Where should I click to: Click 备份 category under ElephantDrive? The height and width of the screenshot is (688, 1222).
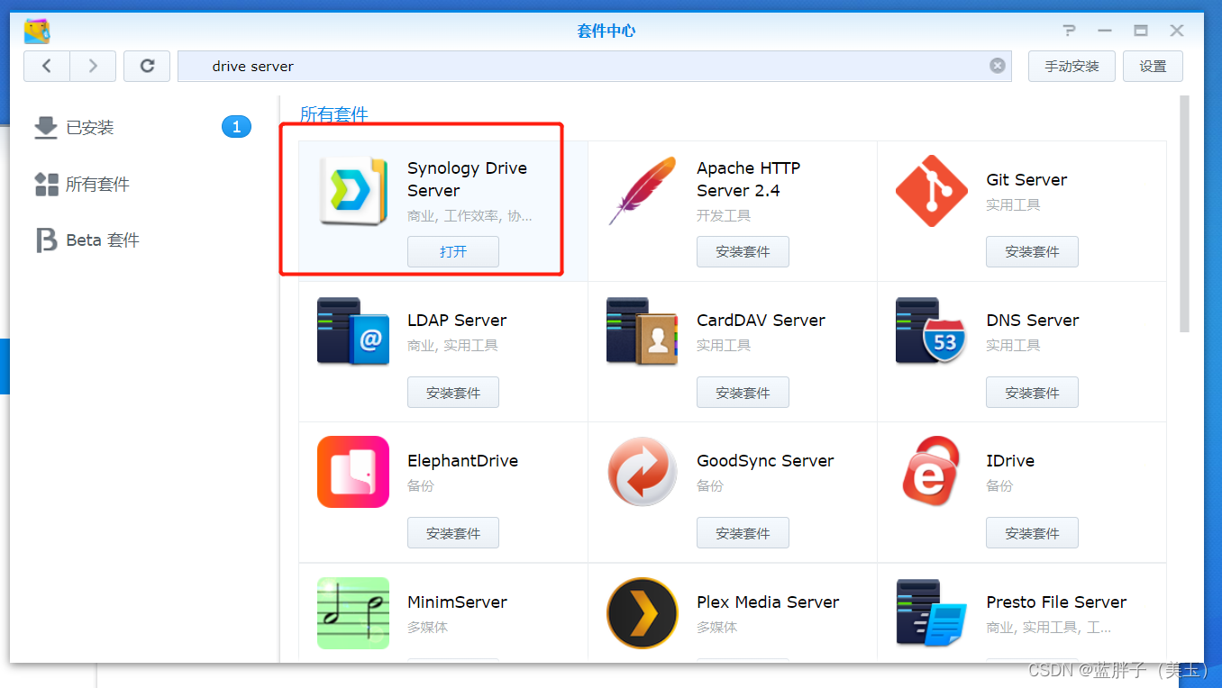point(421,485)
